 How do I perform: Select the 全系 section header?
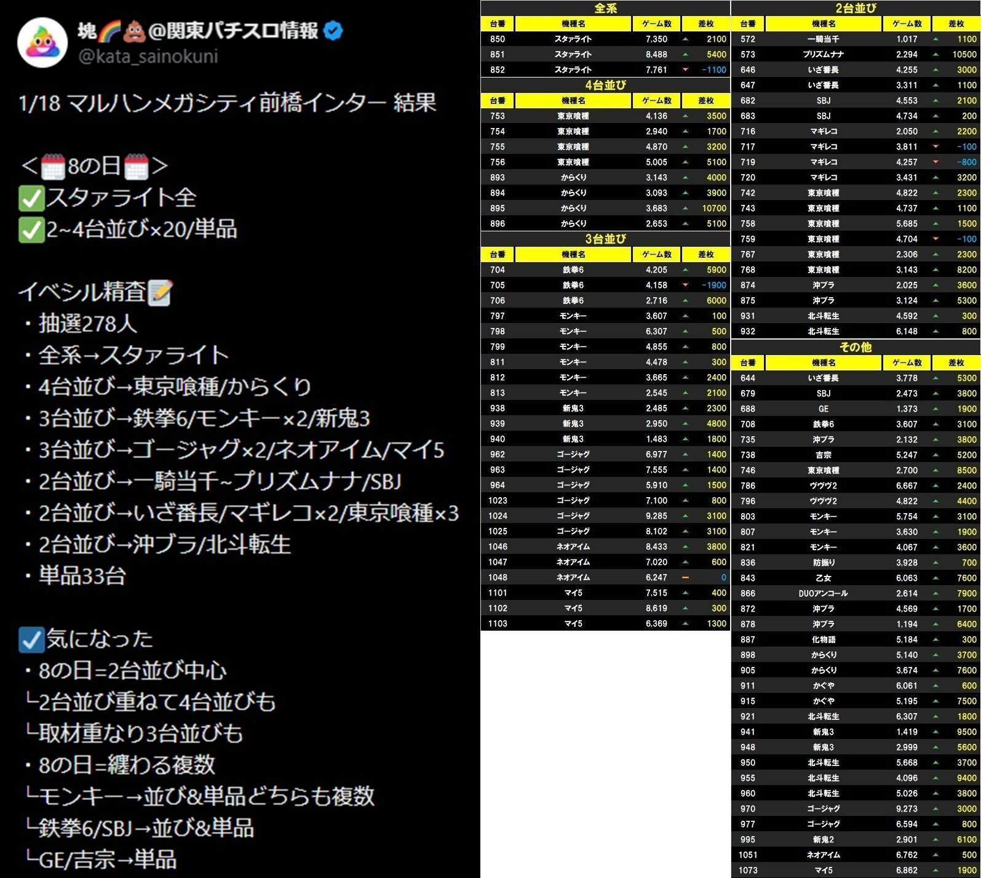(605, 8)
